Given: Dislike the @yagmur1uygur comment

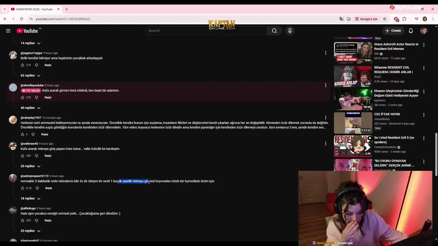Looking at the screenshot, I should point(37,65).
